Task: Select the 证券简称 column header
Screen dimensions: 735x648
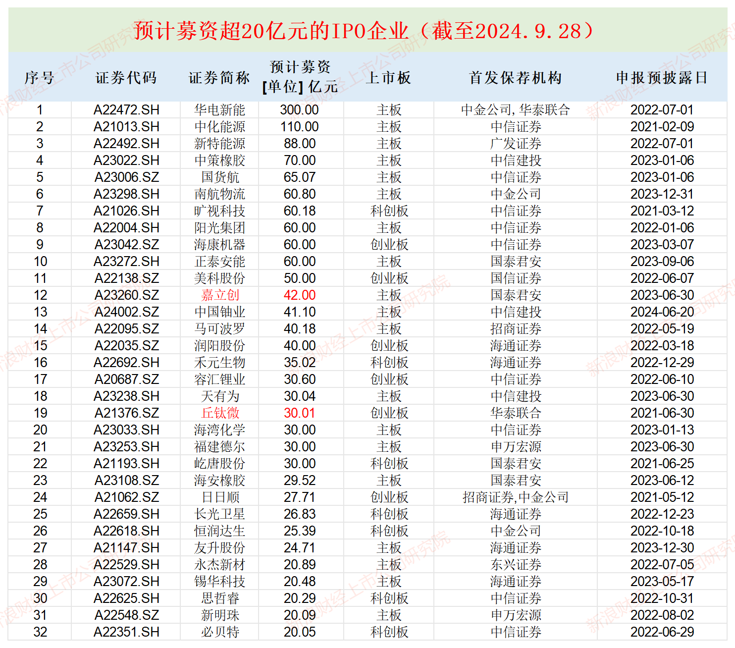Action: pyautogui.click(x=219, y=78)
